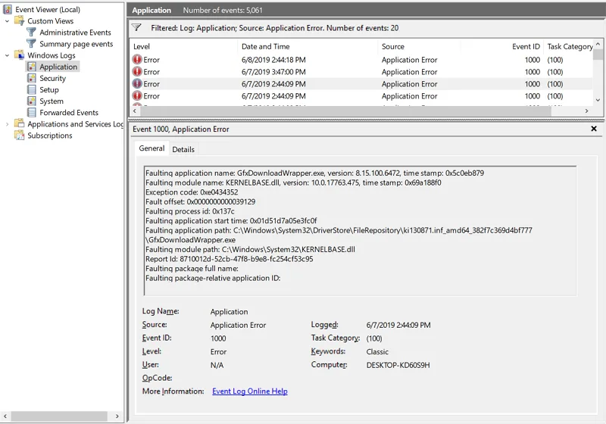The width and height of the screenshot is (606, 424).
Task: Click the Applications and Services Logs folder icon
Action: (x=20, y=123)
